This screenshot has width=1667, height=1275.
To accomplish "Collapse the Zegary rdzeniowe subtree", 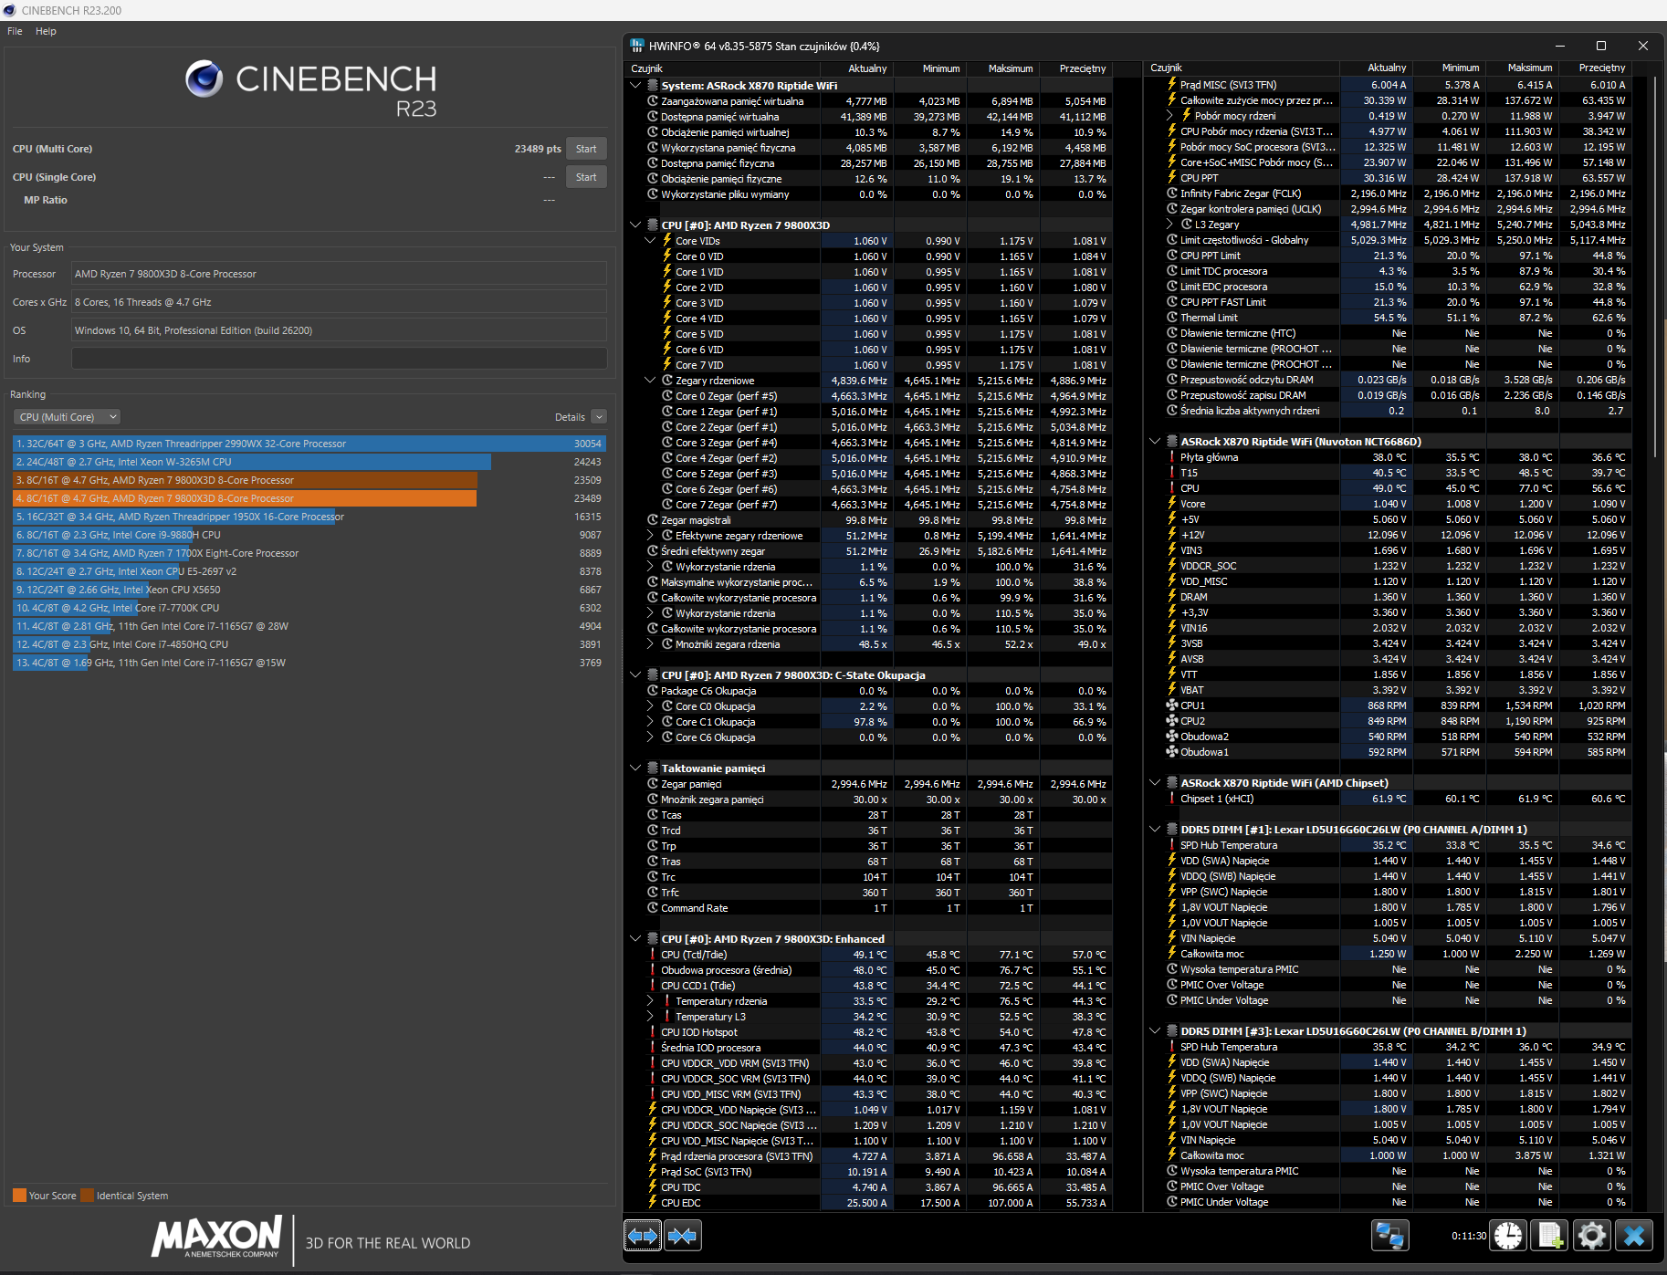I will coord(650,381).
